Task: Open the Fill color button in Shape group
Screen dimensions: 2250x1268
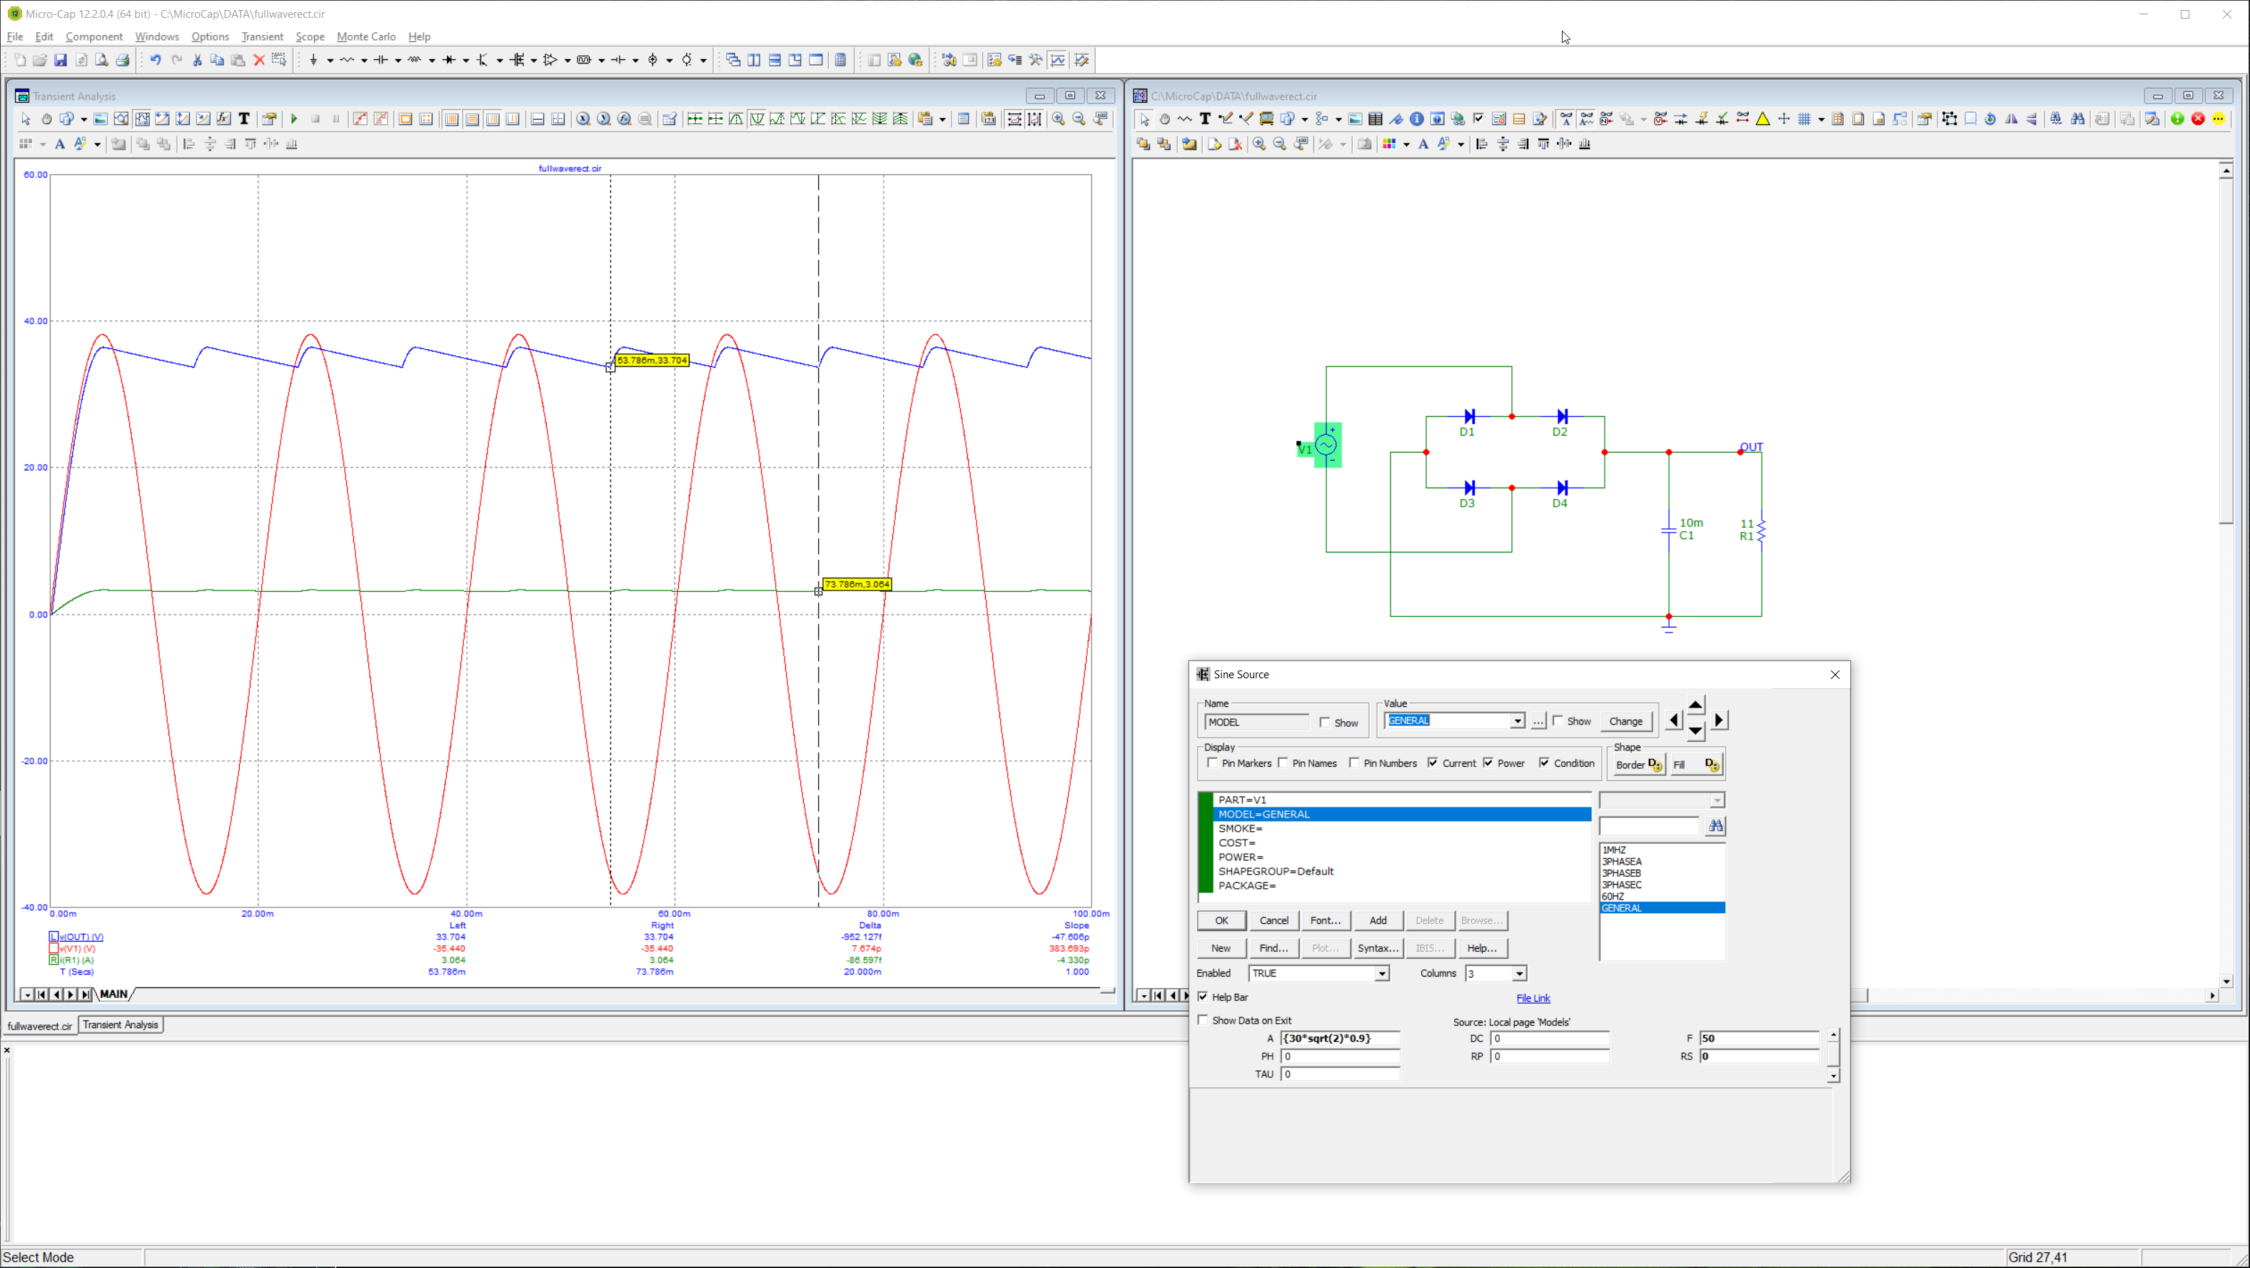Action: [x=1696, y=765]
